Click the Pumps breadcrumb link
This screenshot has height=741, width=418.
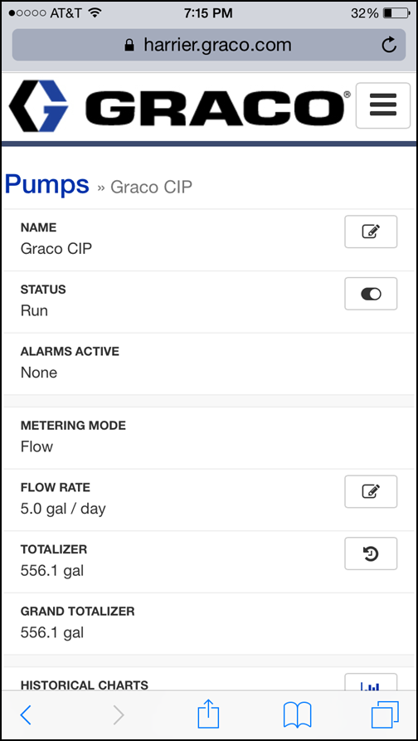click(46, 184)
